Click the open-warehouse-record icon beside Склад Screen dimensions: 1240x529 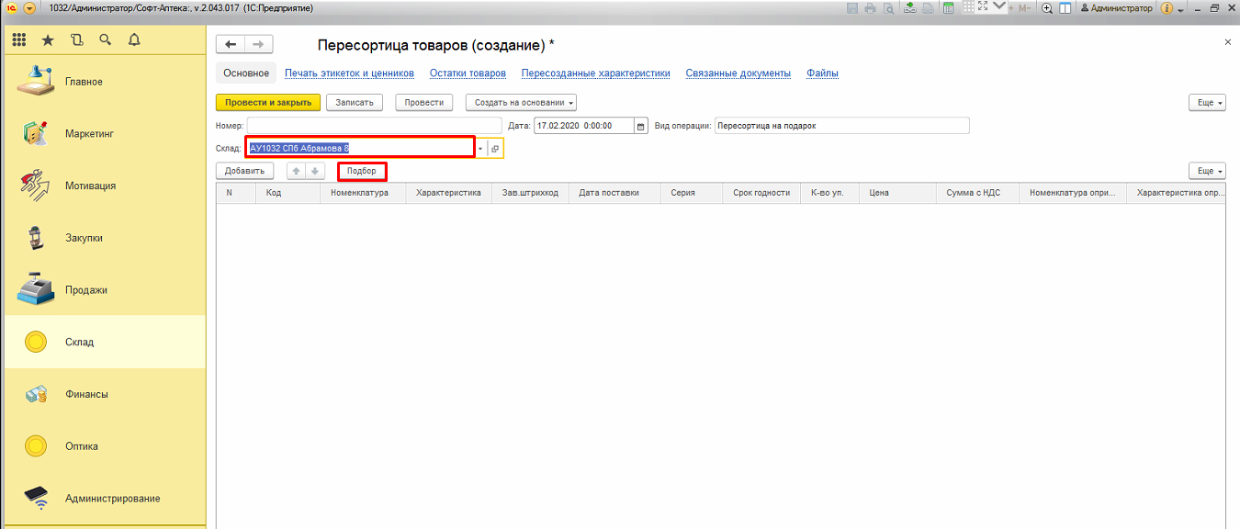(x=495, y=148)
